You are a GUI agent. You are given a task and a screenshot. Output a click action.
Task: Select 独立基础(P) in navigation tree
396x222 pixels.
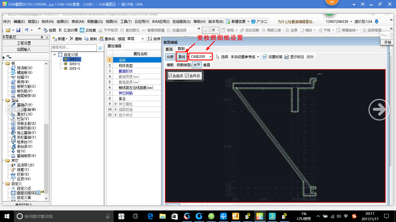26,133
